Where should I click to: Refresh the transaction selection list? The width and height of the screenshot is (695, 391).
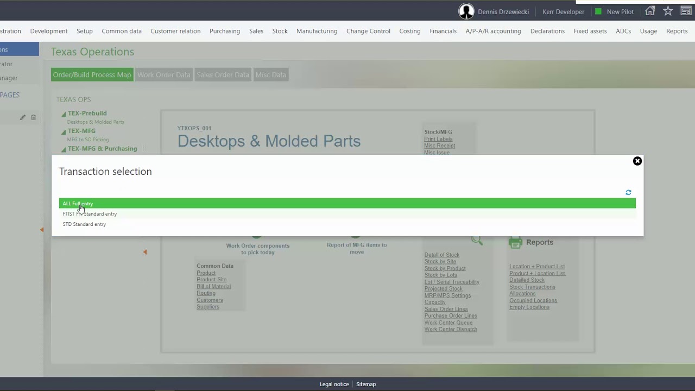point(628,192)
